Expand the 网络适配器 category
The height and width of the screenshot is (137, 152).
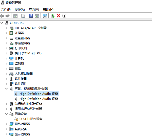[x=7, y=124]
